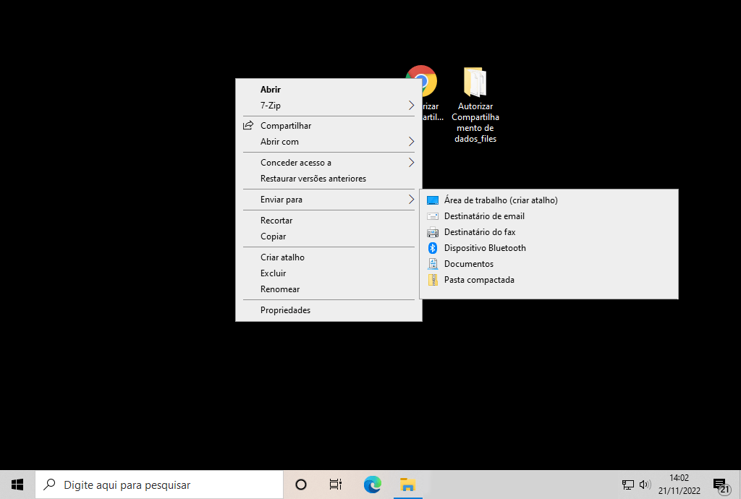Select Pasta compactada in the submenu
This screenshot has width=741, height=499.
479,280
